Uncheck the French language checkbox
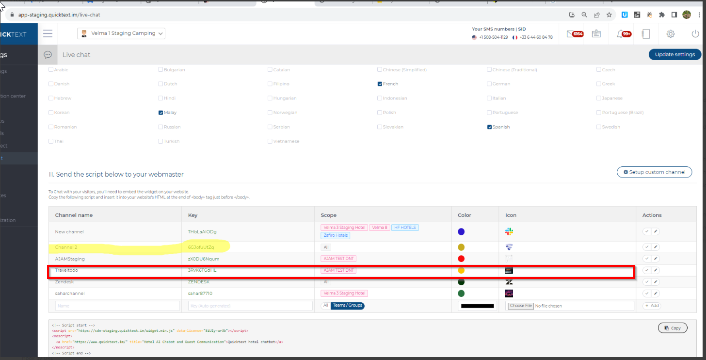Screen dimensions: 706x360 click(380, 84)
